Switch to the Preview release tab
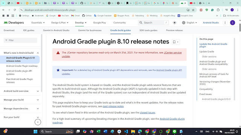This screenshot has height=135, width=241. [174, 30]
